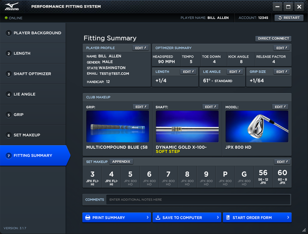This screenshot has height=234, width=308.
Task: Click the arrow on Save to Computer
Action: click(218, 217)
